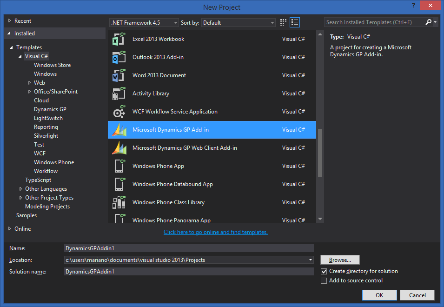
Task: Select the Windows Phone Class Library icon
Action: click(x=119, y=202)
